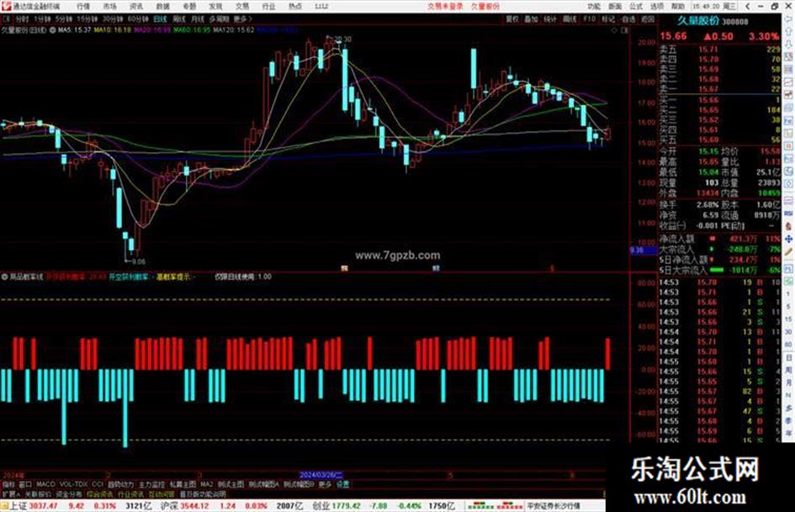This screenshot has height=512, width=795.
Task: Click the blue four-way move icon in sidebar
Action: [x=789, y=238]
